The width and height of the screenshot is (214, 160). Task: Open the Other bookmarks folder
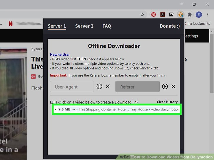point(197,23)
